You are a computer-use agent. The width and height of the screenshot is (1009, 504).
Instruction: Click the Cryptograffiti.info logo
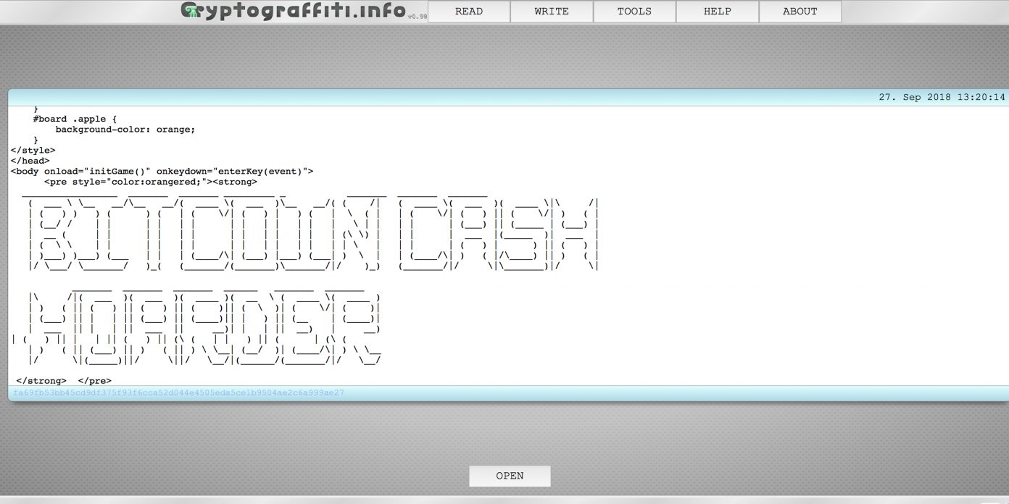coord(293,11)
